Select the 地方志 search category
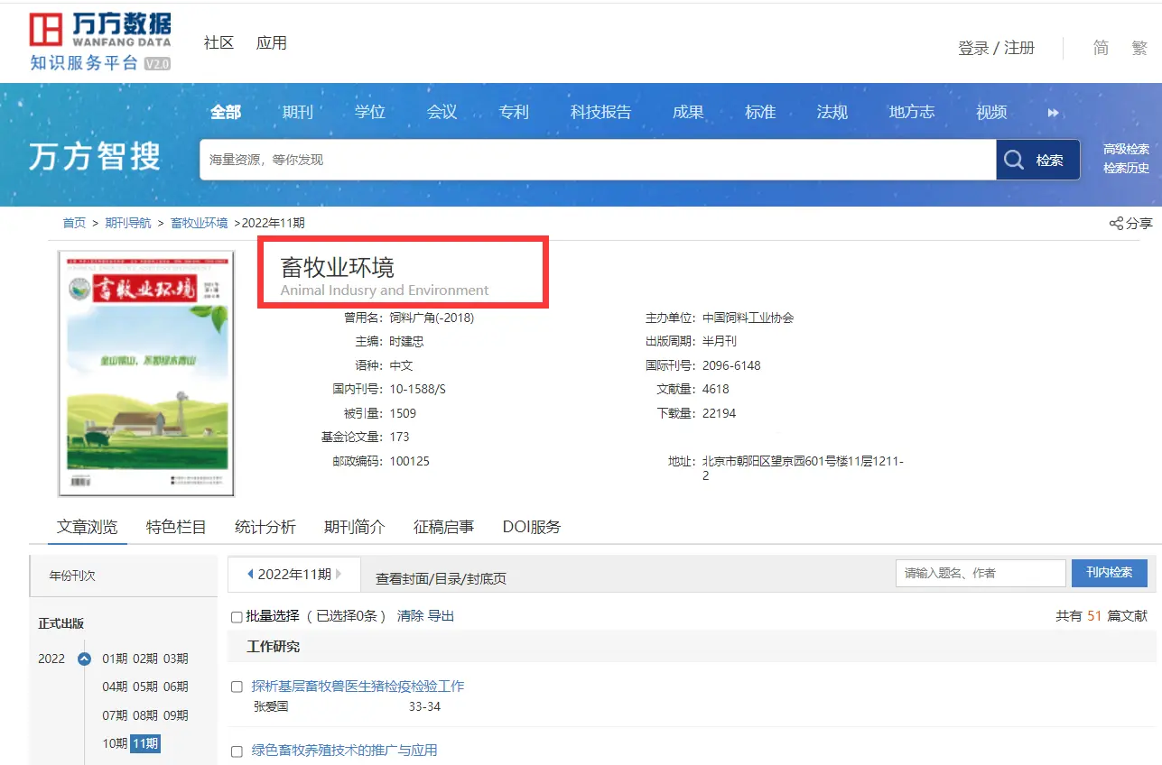Viewport: 1162px width, 765px height. pos(912,112)
